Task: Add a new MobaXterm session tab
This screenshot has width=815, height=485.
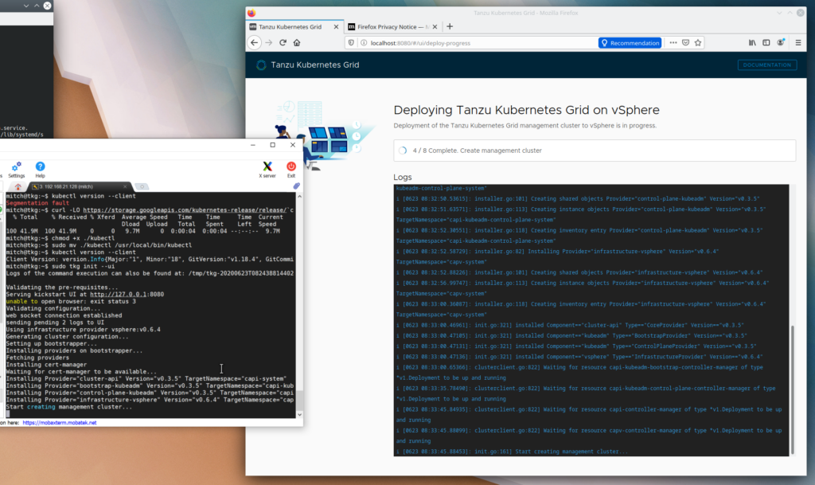Action: pos(142,186)
